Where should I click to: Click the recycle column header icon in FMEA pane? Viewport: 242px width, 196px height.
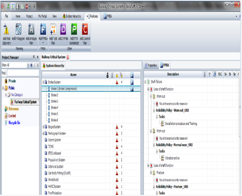click(214, 74)
